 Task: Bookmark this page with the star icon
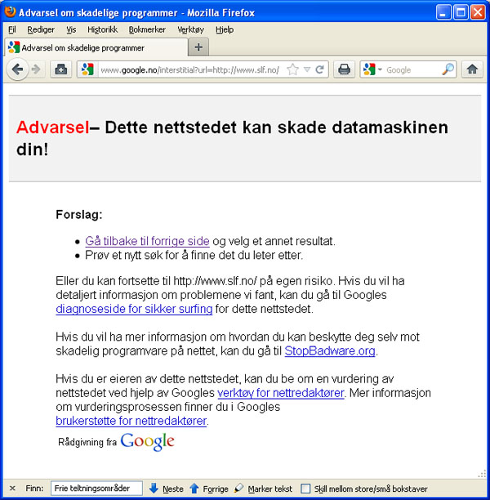tap(292, 69)
